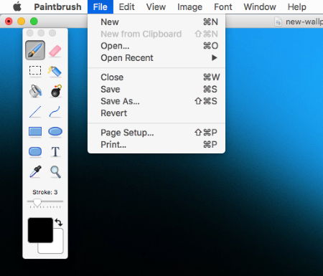This screenshot has width=323, height=276.
Task: Choose the rectangular selection tool
Action: (x=35, y=70)
